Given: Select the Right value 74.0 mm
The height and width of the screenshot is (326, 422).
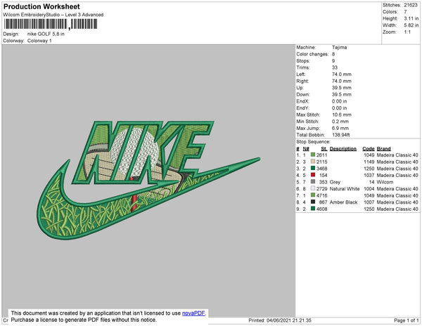Looking at the screenshot, I should coord(341,81).
